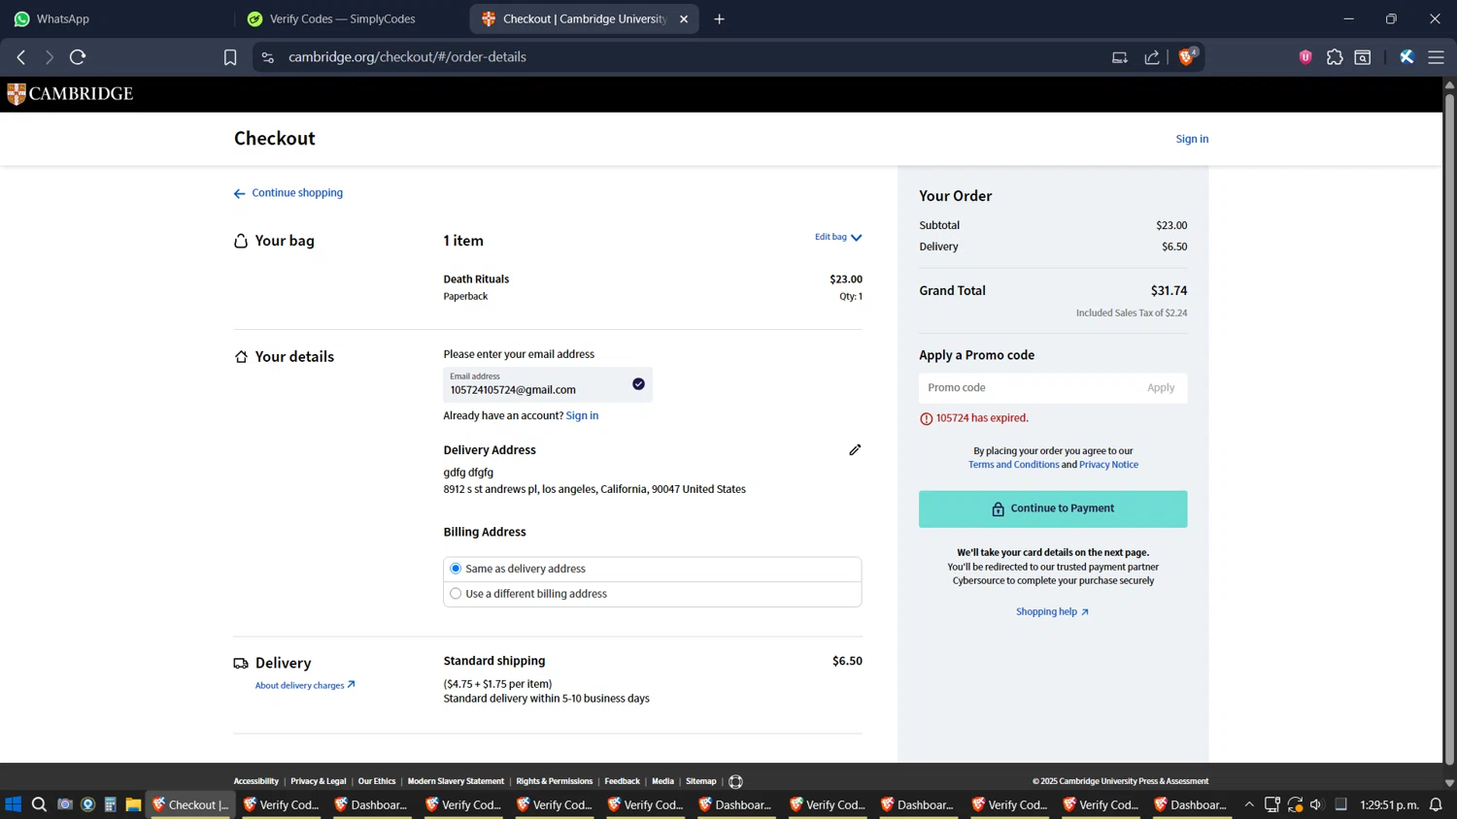The width and height of the screenshot is (1457, 819).
Task: Open the pink shield extension icon
Action: point(1305,57)
